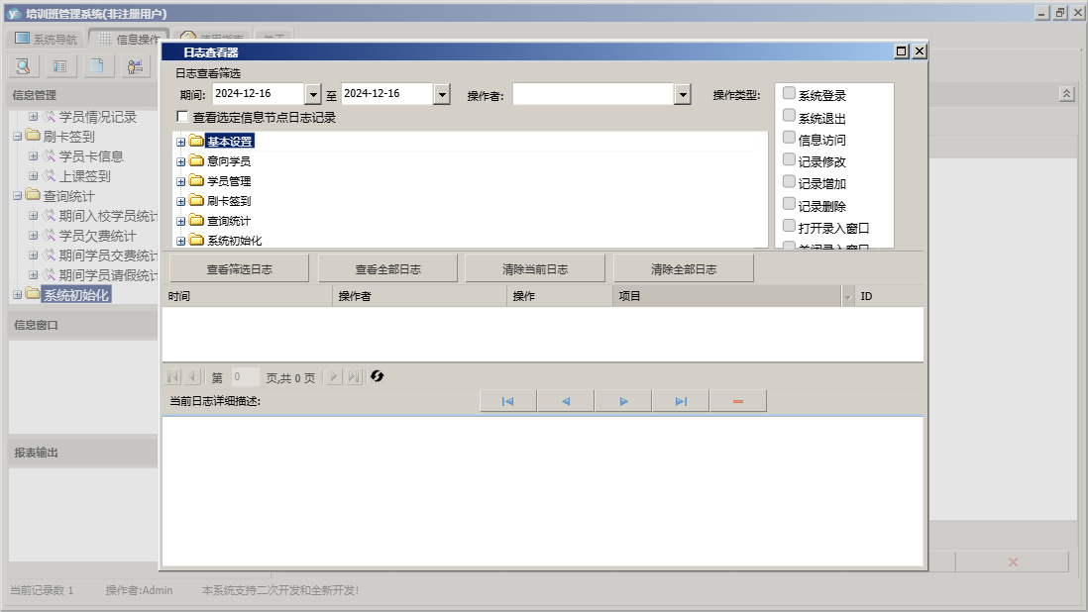This screenshot has height=612, width=1088.
Task: Click the user settings toolbar icon
Action: pyautogui.click(x=136, y=66)
